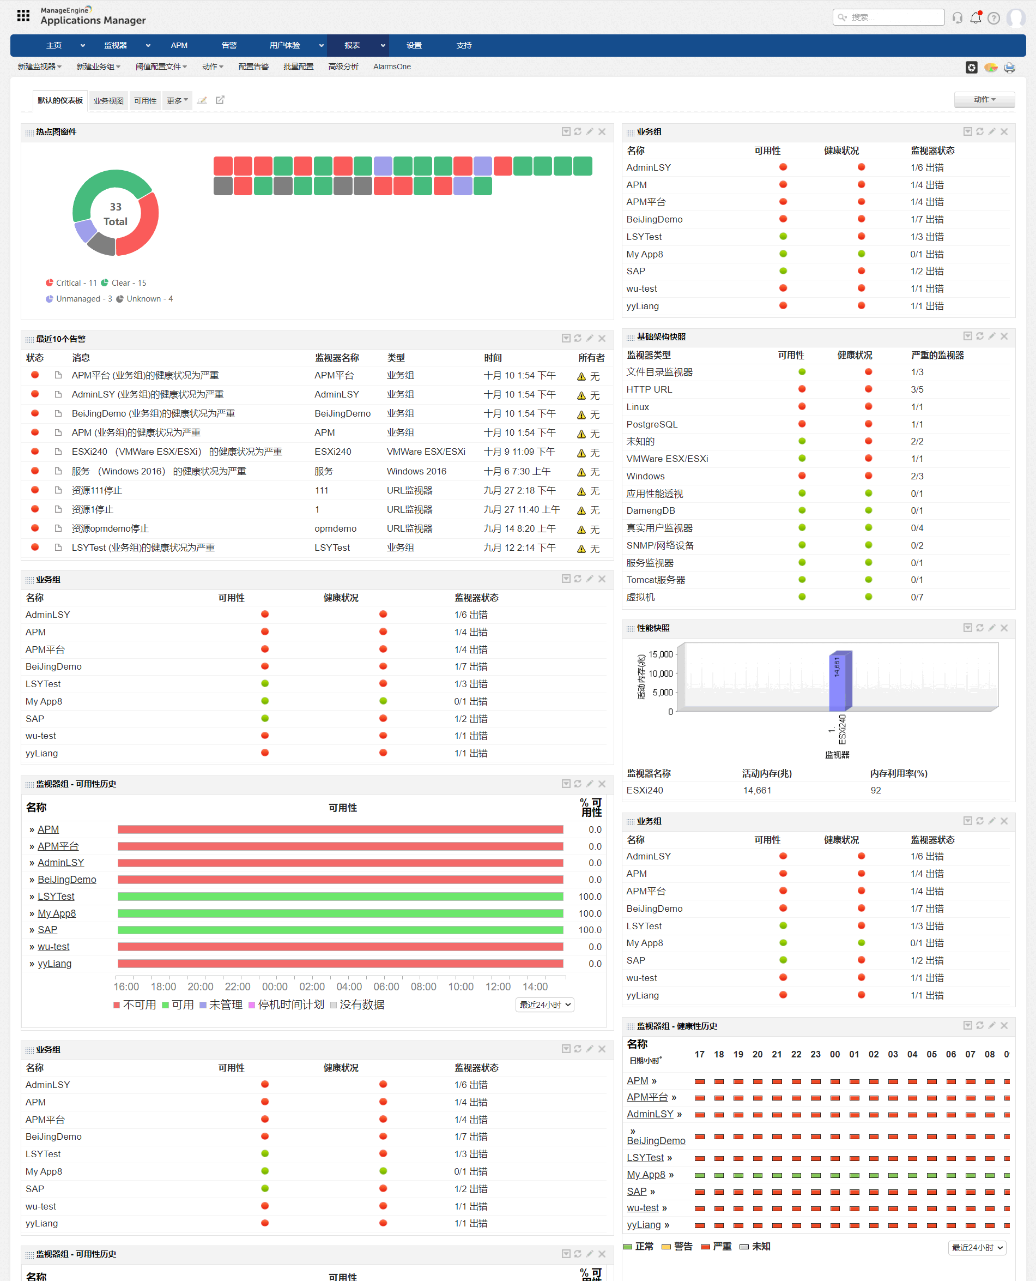
Task: Collapse the 热点图窗件 widget via its header arrow
Action: click(566, 131)
